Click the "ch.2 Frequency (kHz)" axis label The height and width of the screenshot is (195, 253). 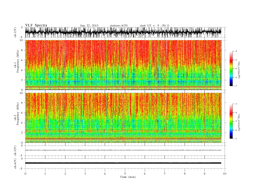[x=17, y=113]
